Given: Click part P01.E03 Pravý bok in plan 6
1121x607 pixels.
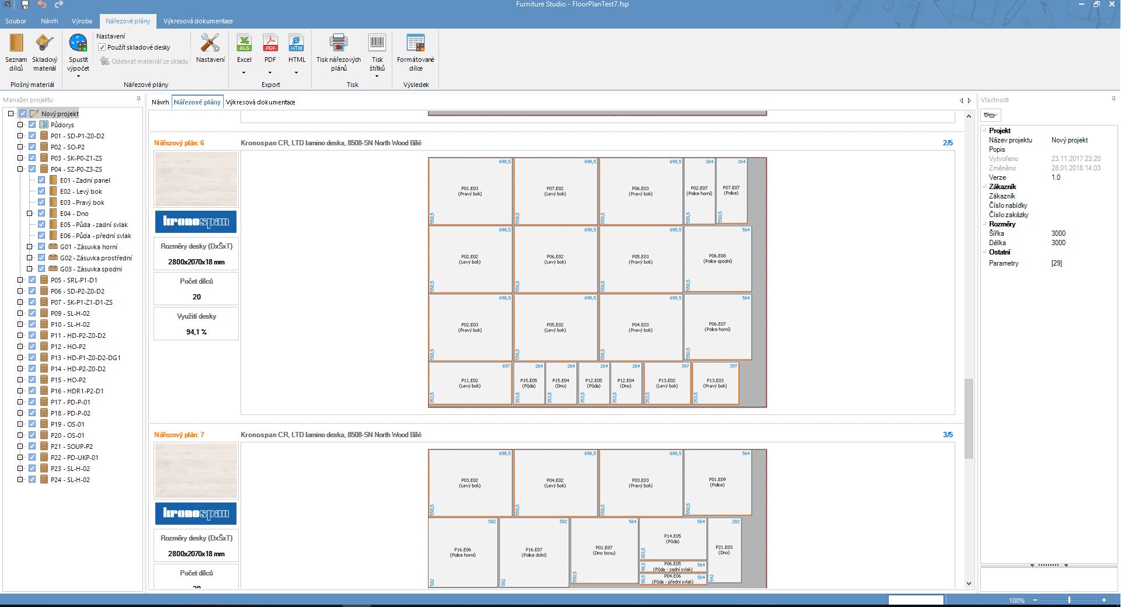Looking at the screenshot, I should point(470,191).
